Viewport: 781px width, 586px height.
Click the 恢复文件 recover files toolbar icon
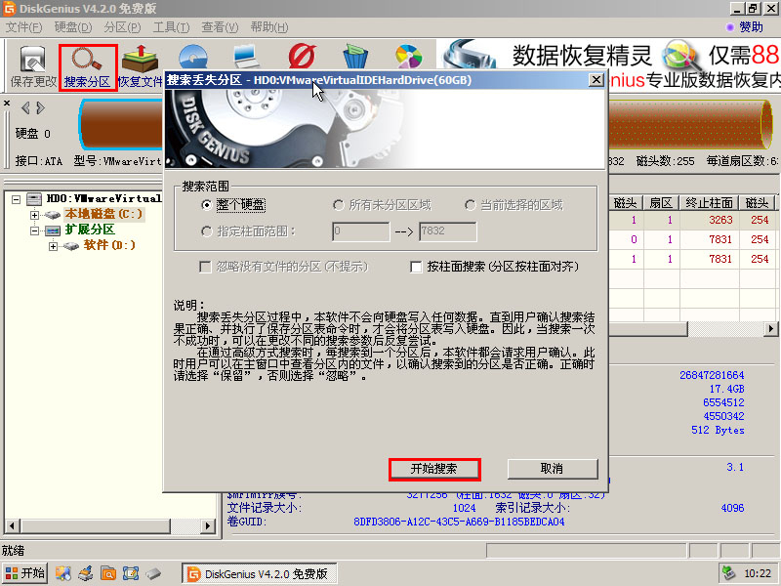click(x=140, y=59)
